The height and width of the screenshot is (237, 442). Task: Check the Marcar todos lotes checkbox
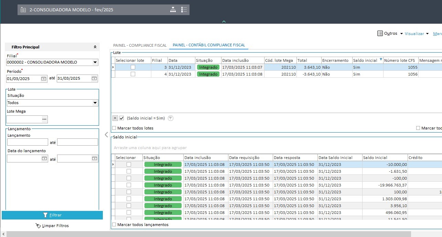[114, 128]
